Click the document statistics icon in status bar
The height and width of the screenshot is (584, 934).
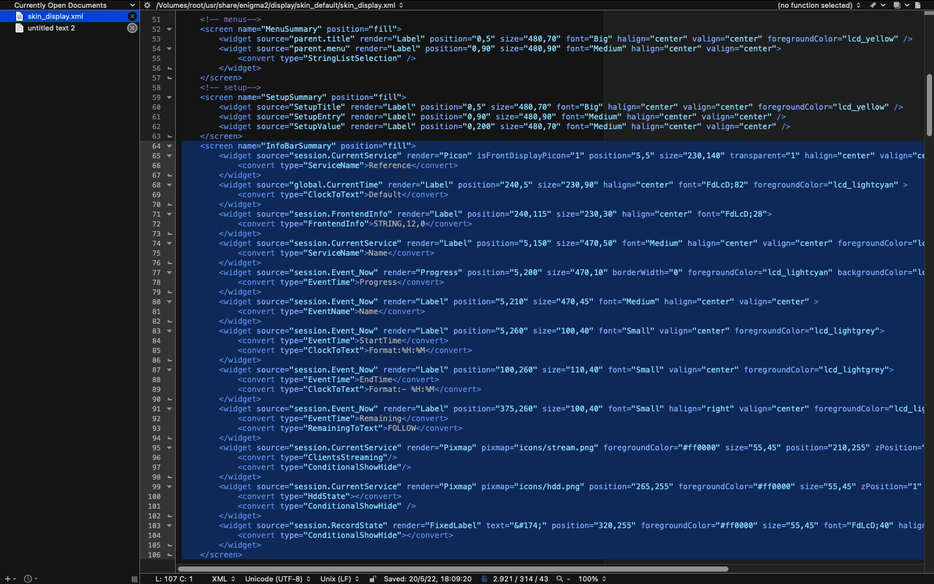point(485,579)
